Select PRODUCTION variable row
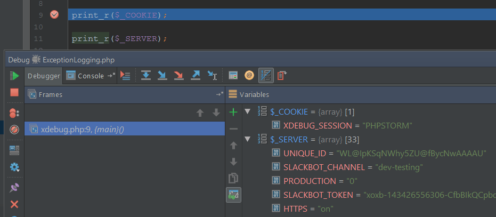 tap(369, 181)
